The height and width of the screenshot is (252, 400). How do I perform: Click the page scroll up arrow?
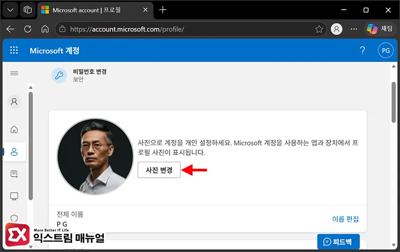point(394,66)
